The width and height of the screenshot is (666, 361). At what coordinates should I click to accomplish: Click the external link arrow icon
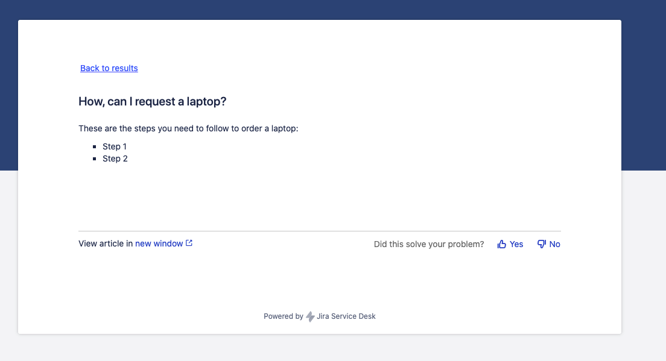click(x=189, y=243)
